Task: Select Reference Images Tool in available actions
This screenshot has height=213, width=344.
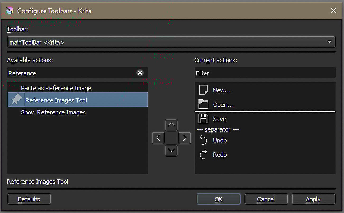Action: click(x=78, y=100)
